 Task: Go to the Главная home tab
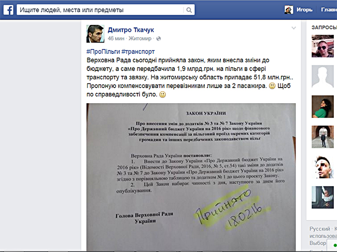click(x=329, y=10)
